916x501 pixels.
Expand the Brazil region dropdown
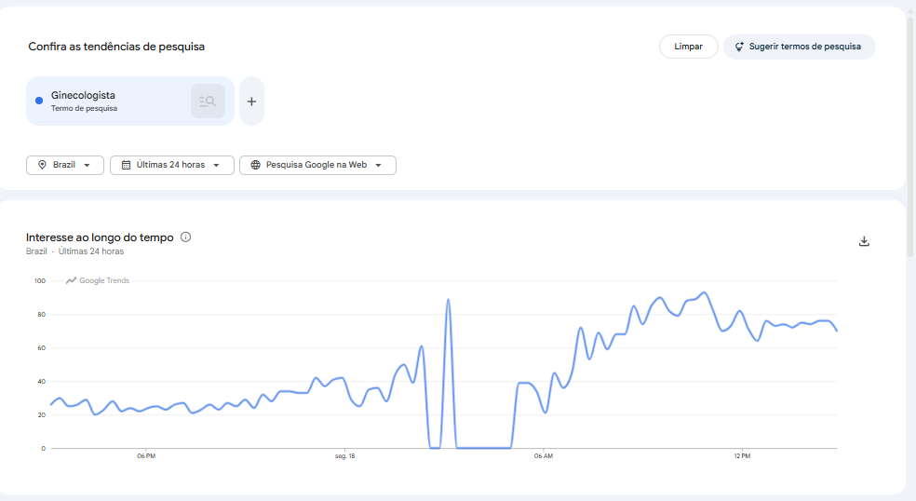[x=65, y=165]
